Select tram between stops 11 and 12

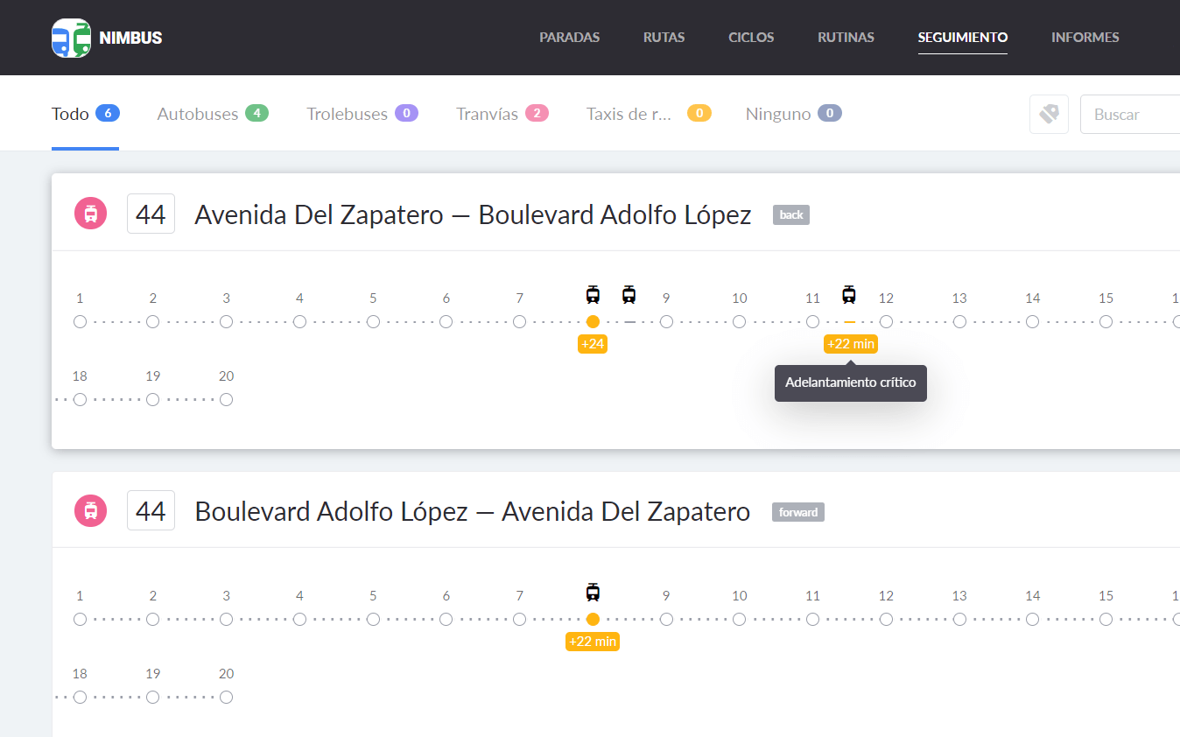[x=848, y=294]
